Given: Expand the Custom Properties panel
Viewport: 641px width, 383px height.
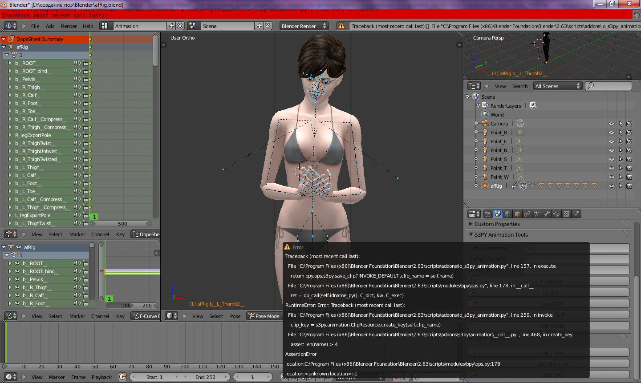Looking at the screenshot, I should 471,224.
